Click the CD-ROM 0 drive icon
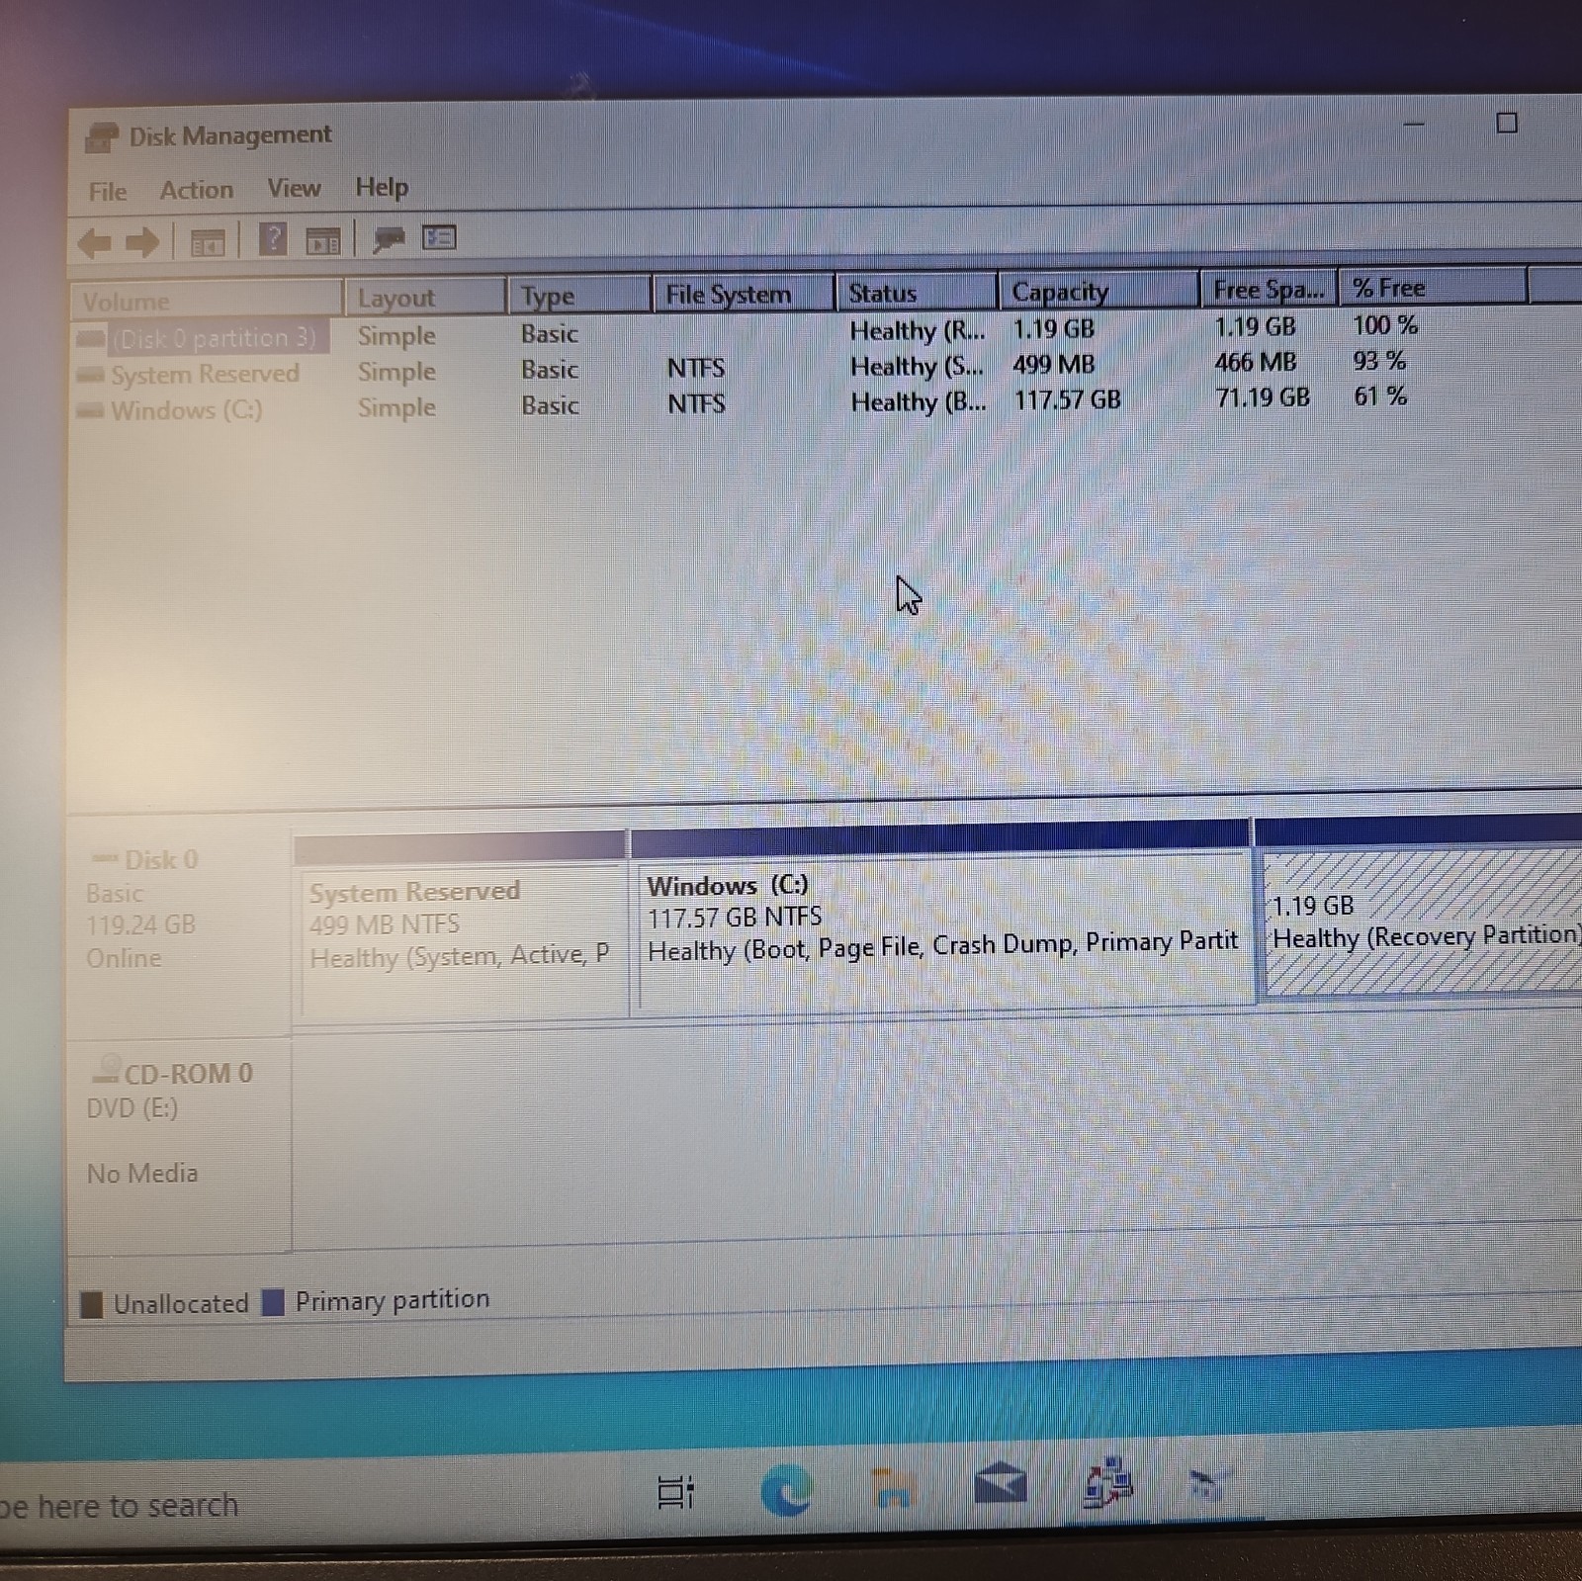1582x1581 pixels. pos(105,1070)
